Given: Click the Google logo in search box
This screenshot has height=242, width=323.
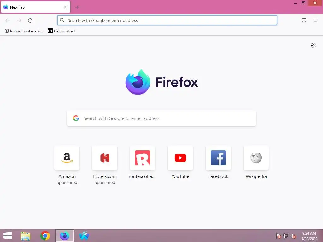Looking at the screenshot, I should 76,118.
